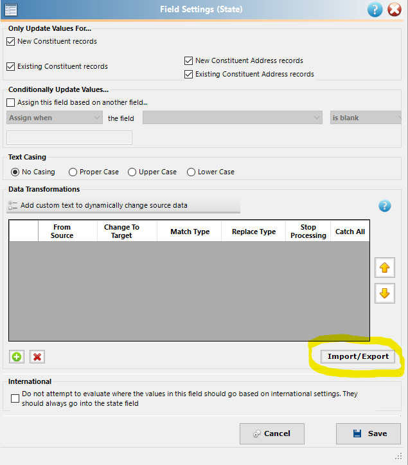Image resolution: width=408 pixels, height=465 pixels.
Task: Click the form icon in the title bar
Action: 11,10
